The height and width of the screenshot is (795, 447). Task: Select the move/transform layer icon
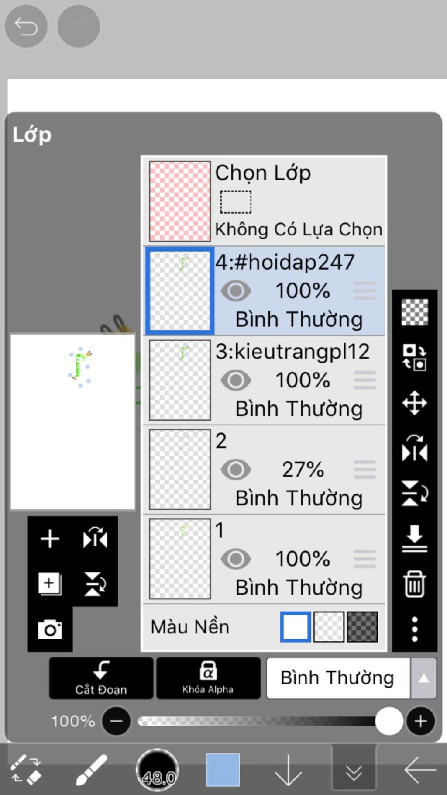point(414,402)
